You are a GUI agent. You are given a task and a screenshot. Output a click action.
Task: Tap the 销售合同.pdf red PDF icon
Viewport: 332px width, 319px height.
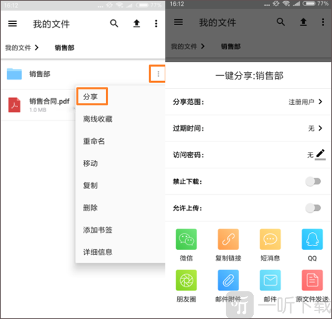(15, 105)
